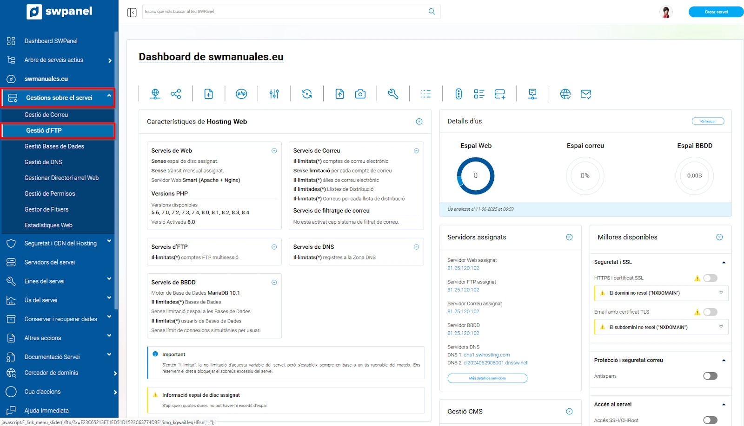This screenshot has width=744, height=426.
Task: Open the user avatar profile
Action: point(666,12)
